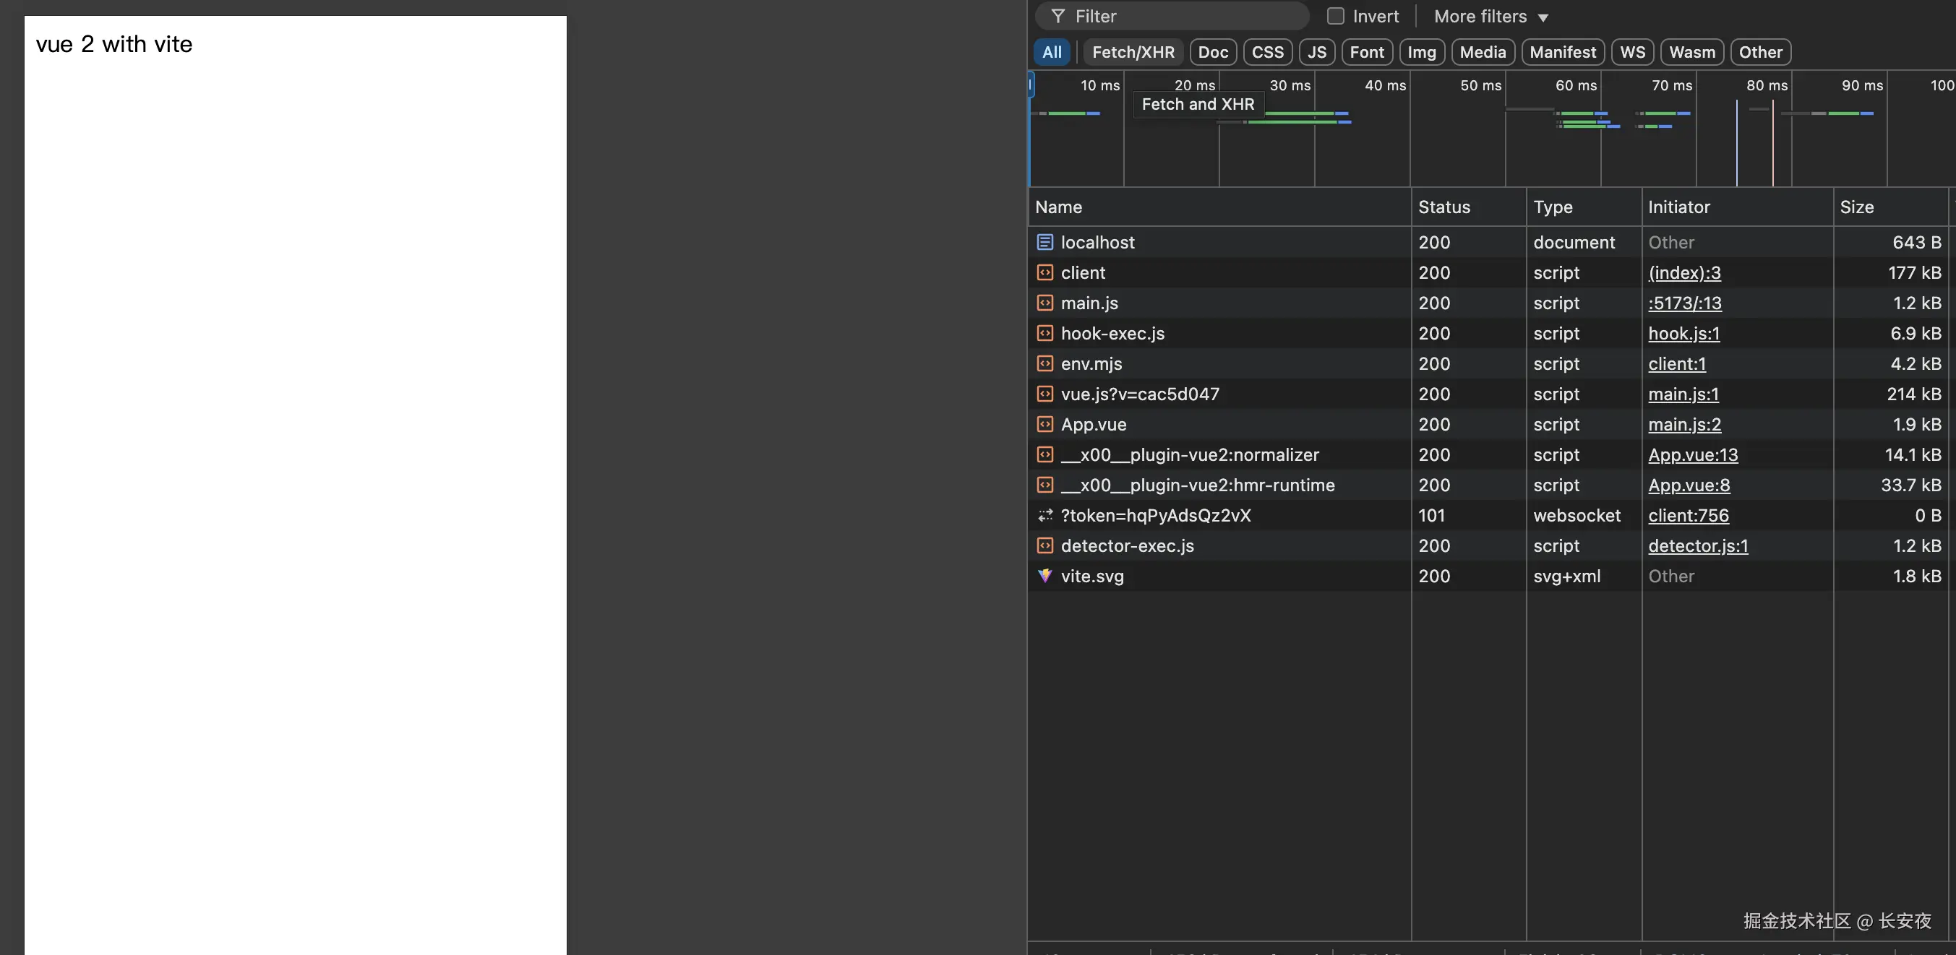Click the detector-exec.js script icon
1956x955 pixels.
click(1045, 546)
